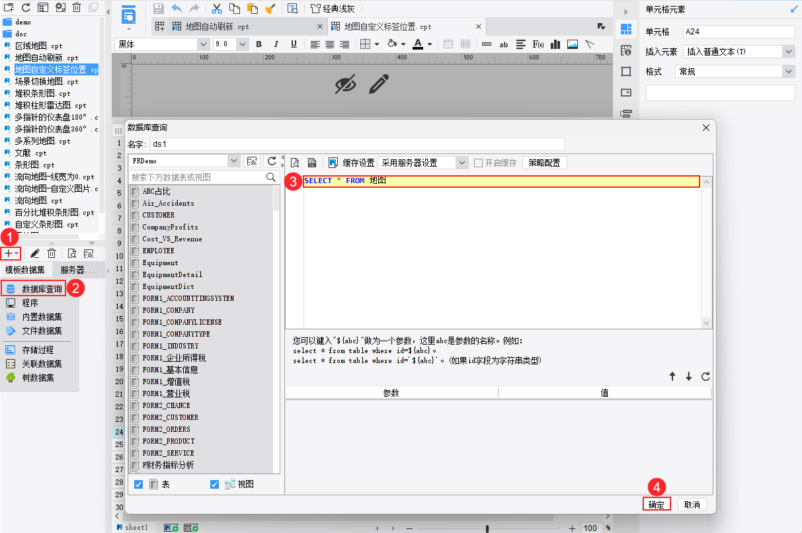802x533 pixels.
Task: Click the Paste clipboard icon
Action: pyautogui.click(x=252, y=9)
